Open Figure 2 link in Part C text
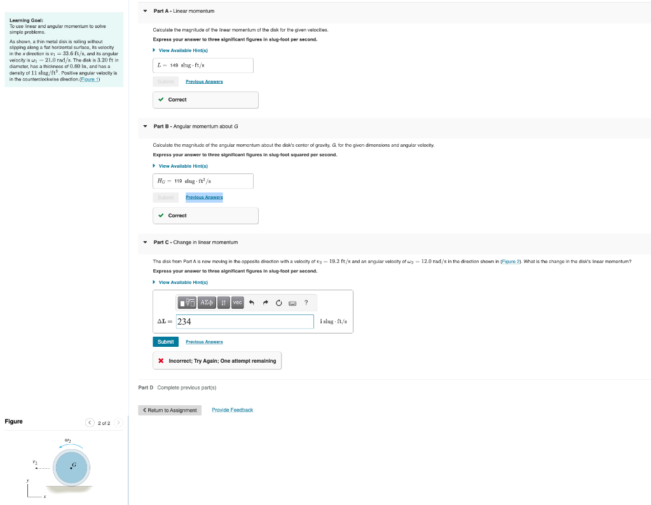This screenshot has height=505, width=651. pos(511,262)
